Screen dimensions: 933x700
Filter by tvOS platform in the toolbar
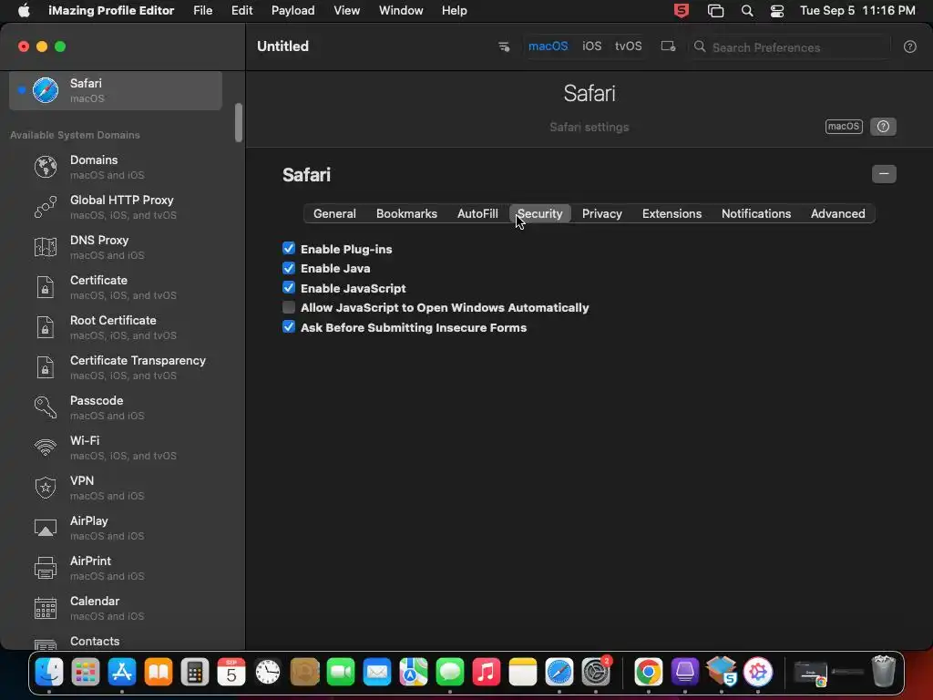tap(629, 46)
